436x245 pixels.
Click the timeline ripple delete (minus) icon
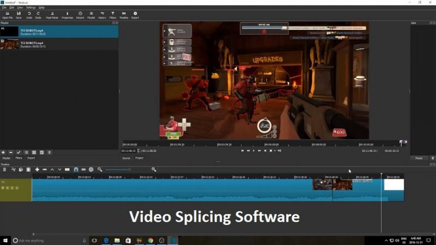point(45,169)
